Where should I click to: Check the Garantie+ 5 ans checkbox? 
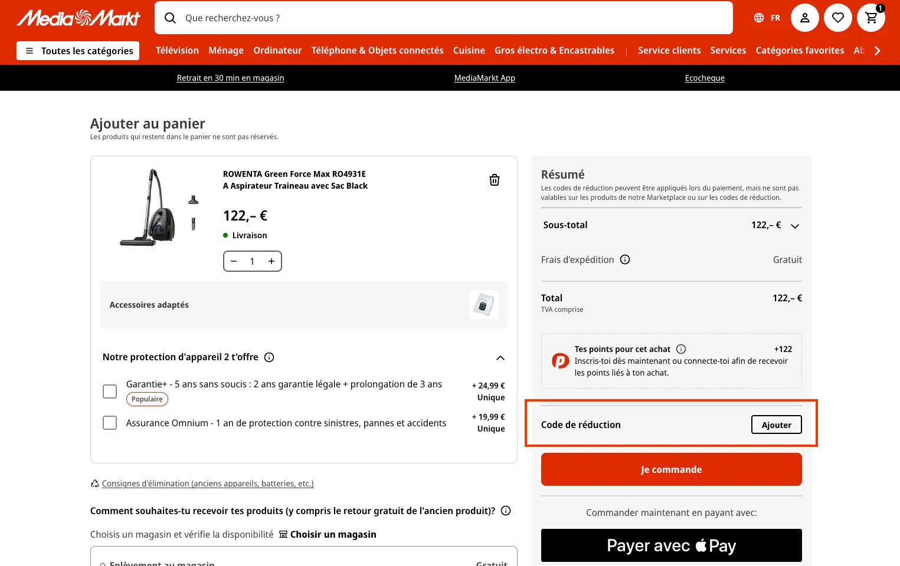click(110, 391)
